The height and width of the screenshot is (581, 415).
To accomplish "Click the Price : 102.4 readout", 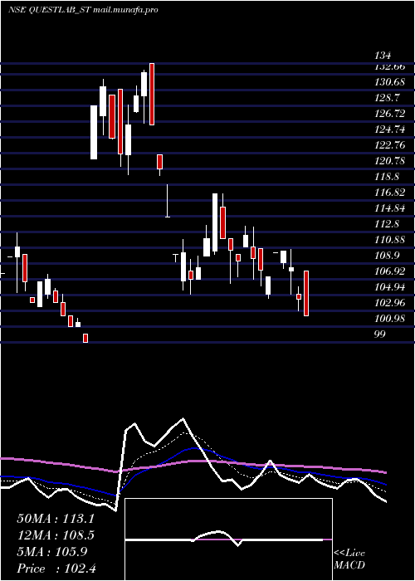I will 56,569.
